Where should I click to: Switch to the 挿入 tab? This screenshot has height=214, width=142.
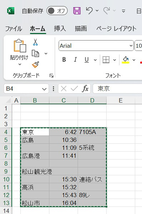tap(60, 29)
